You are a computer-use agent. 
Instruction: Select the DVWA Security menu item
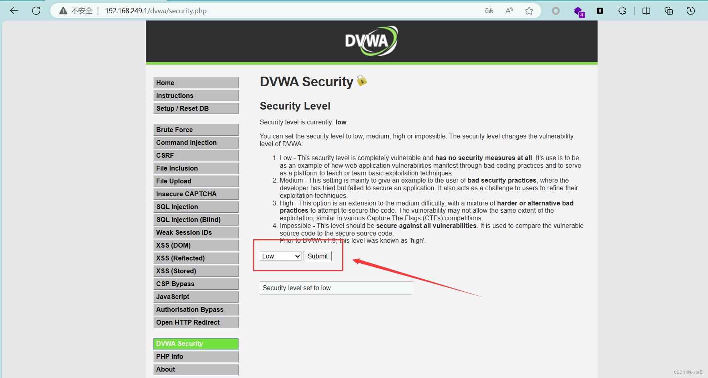click(x=196, y=343)
